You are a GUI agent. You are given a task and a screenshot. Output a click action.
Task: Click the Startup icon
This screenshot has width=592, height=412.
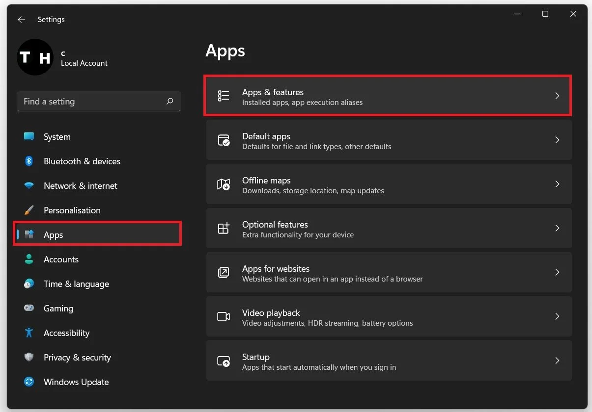(x=224, y=361)
